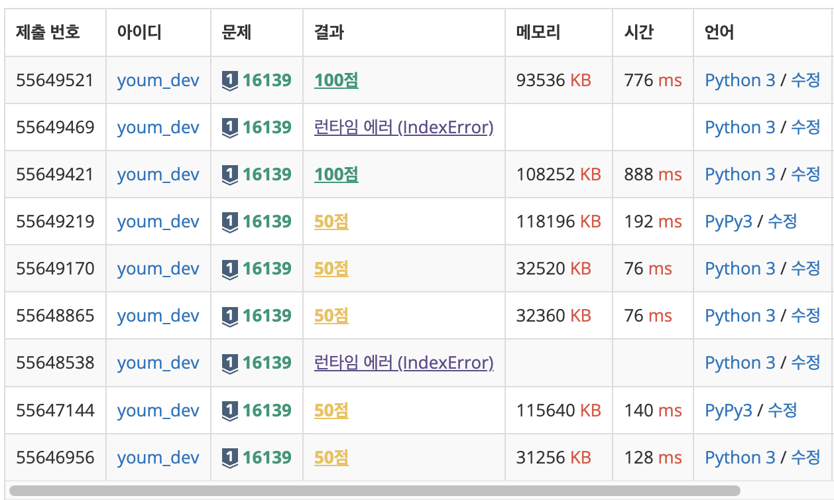Open IndexError result of submission 55648538
The image size is (834, 500).
tap(404, 363)
